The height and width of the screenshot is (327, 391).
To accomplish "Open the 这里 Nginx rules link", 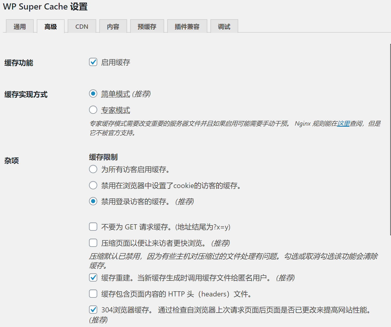I will (343, 124).
